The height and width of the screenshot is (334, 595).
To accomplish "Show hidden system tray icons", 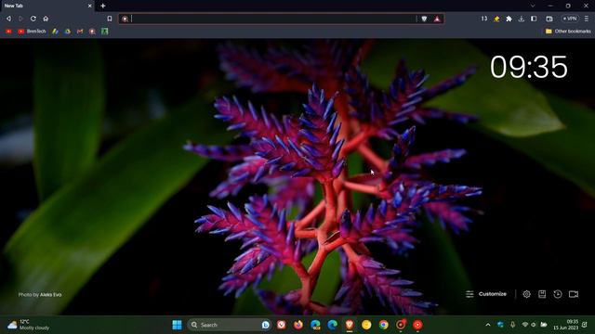I will pos(487,325).
